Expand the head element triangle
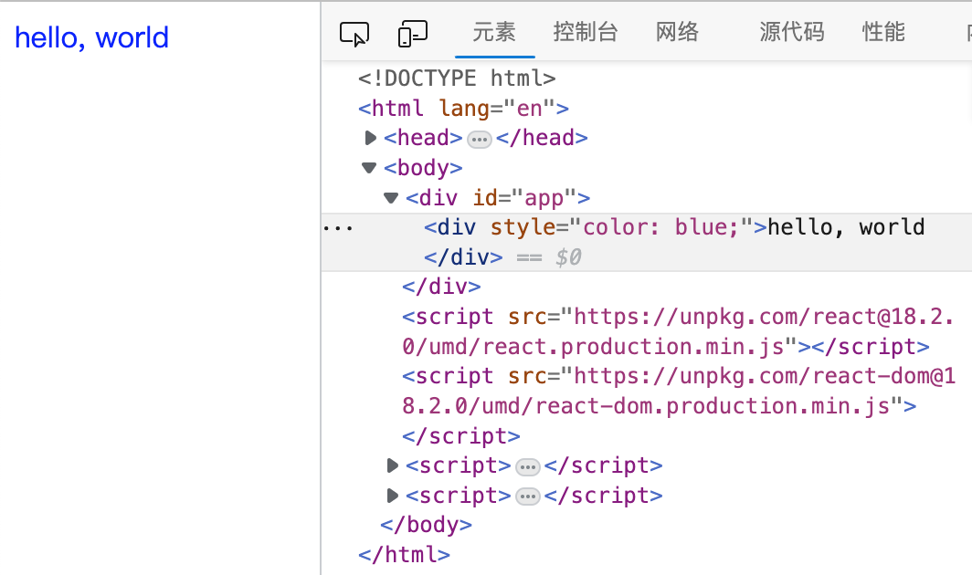 click(371, 138)
